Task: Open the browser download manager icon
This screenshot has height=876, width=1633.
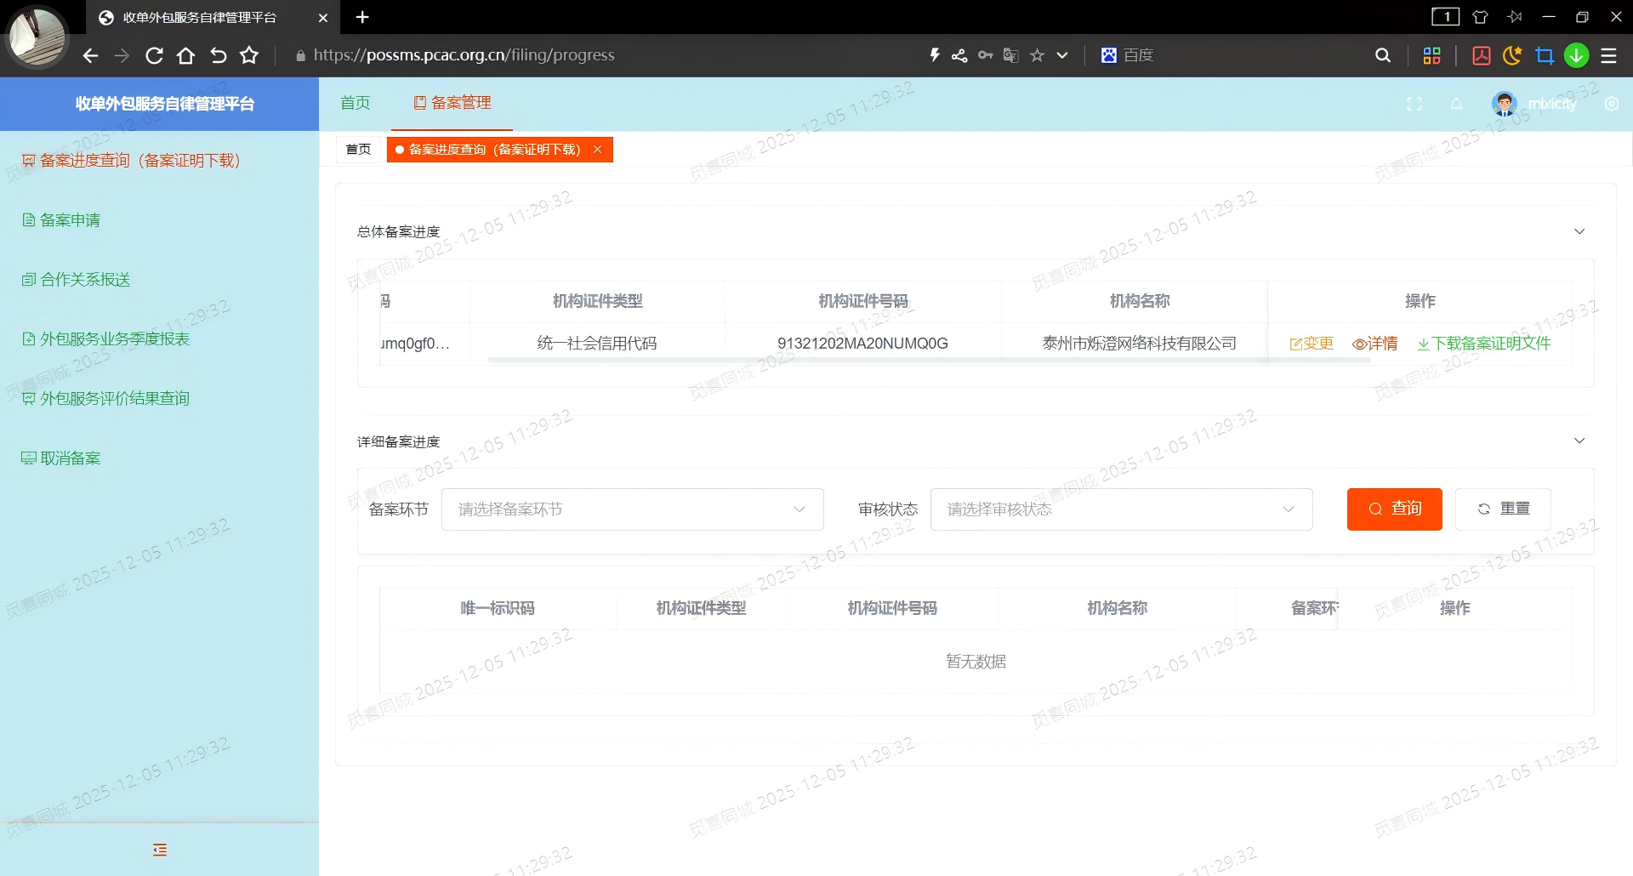Action: pos(1576,55)
